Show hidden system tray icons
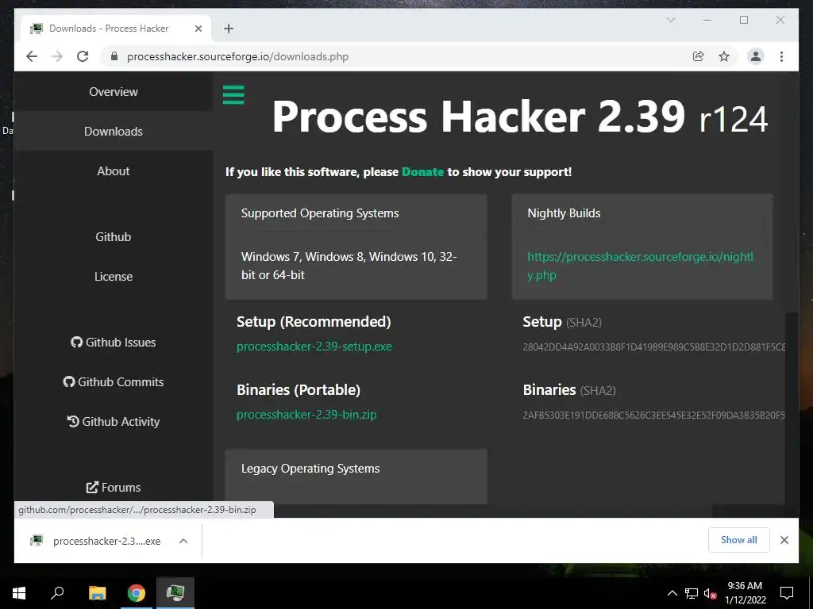The width and height of the screenshot is (813, 609). (x=672, y=593)
